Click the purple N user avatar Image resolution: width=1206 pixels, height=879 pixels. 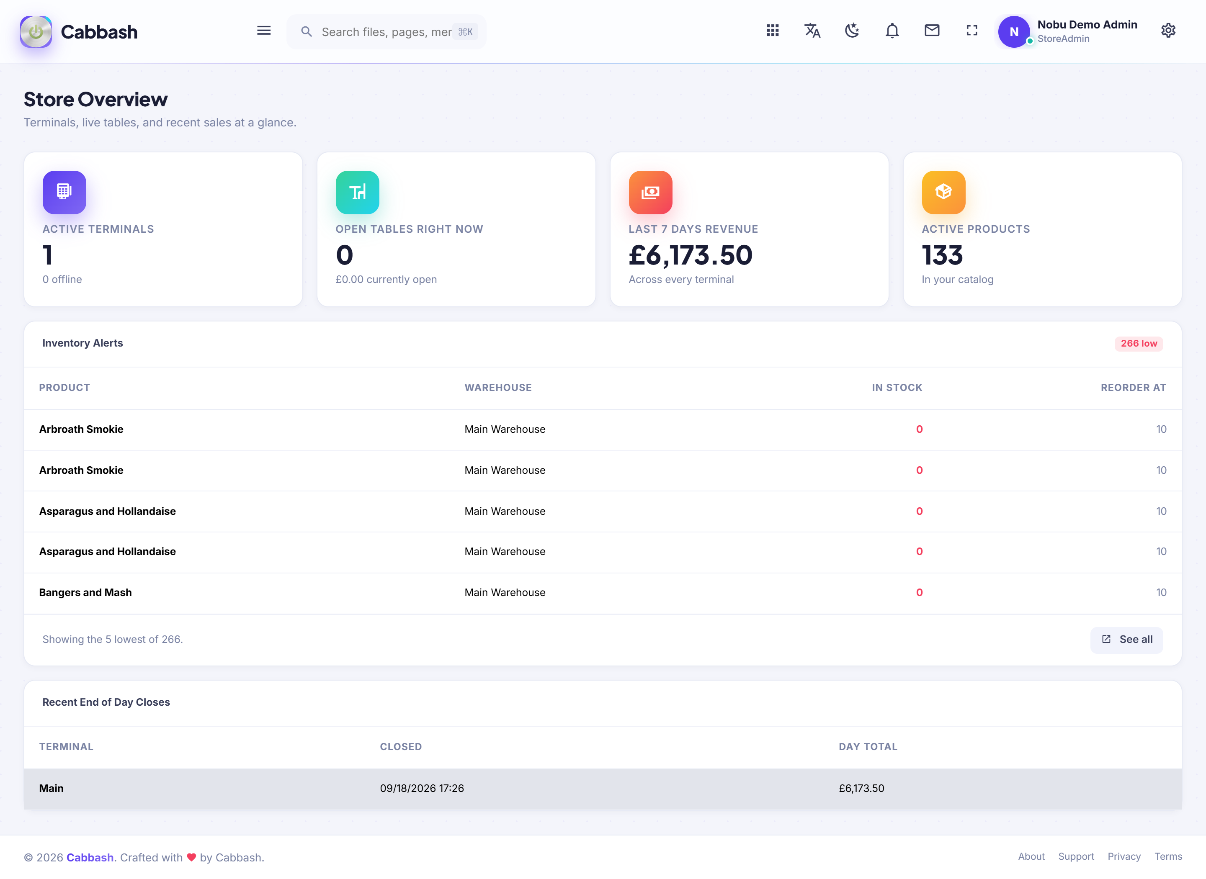coord(1014,32)
